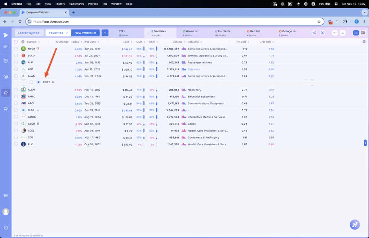369x238 pixels.
Task: Open the help question mark icon
Action: [6, 228]
